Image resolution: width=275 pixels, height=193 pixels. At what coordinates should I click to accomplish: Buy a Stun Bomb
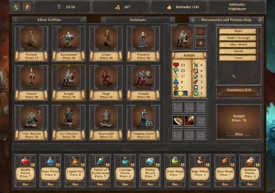(x=225, y=184)
